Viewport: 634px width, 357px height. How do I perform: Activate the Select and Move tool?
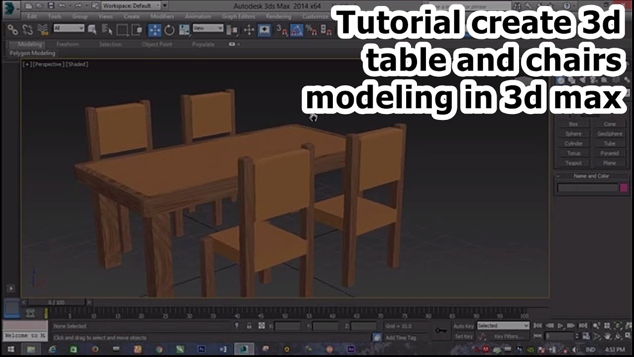(155, 30)
